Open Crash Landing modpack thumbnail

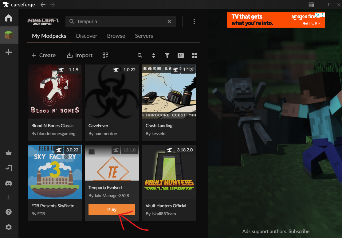[x=169, y=92]
